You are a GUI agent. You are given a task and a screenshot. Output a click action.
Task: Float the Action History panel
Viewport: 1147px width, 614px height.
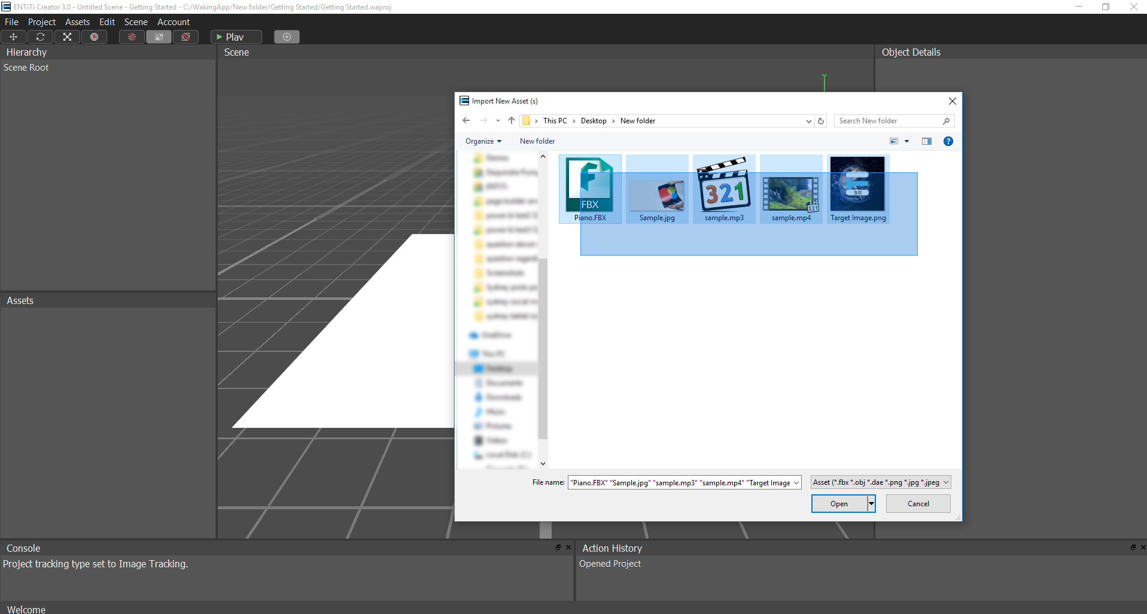1133,547
